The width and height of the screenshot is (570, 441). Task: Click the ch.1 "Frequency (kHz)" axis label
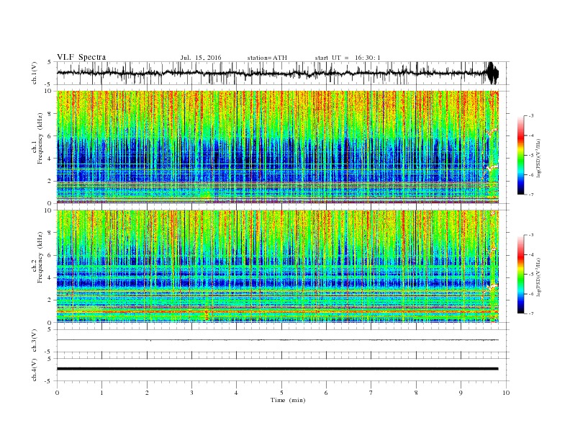coord(40,138)
